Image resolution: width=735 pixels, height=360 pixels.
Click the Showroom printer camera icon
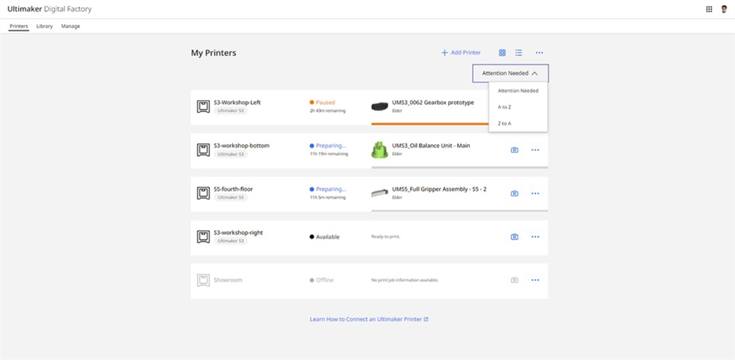point(515,280)
